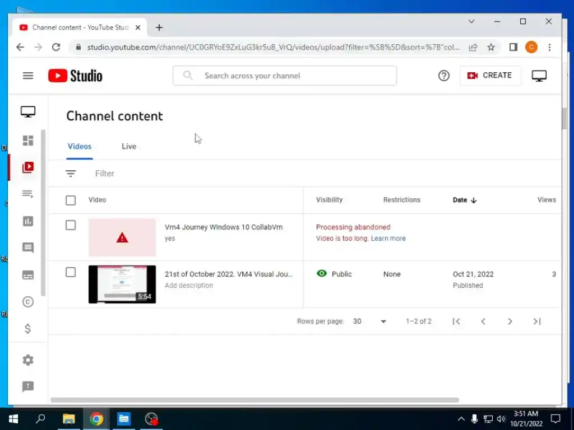574x430 pixels.
Task: Open Dashboard from the sidebar
Action: click(28, 141)
